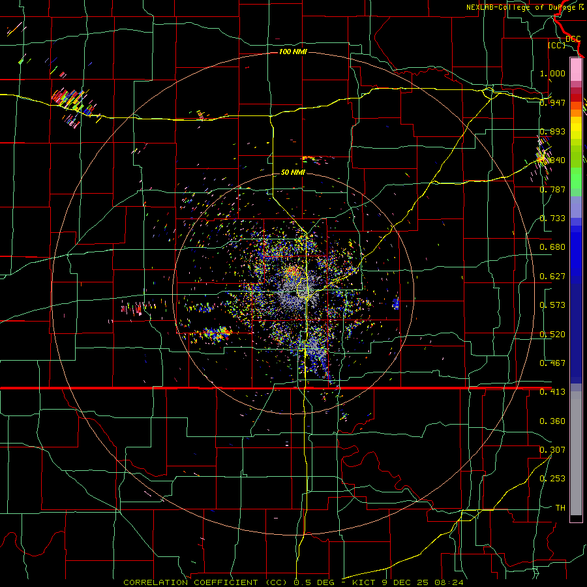Screen dimensions: 587x587
Task: Click the 0.413 legend value
Action: tap(552, 392)
